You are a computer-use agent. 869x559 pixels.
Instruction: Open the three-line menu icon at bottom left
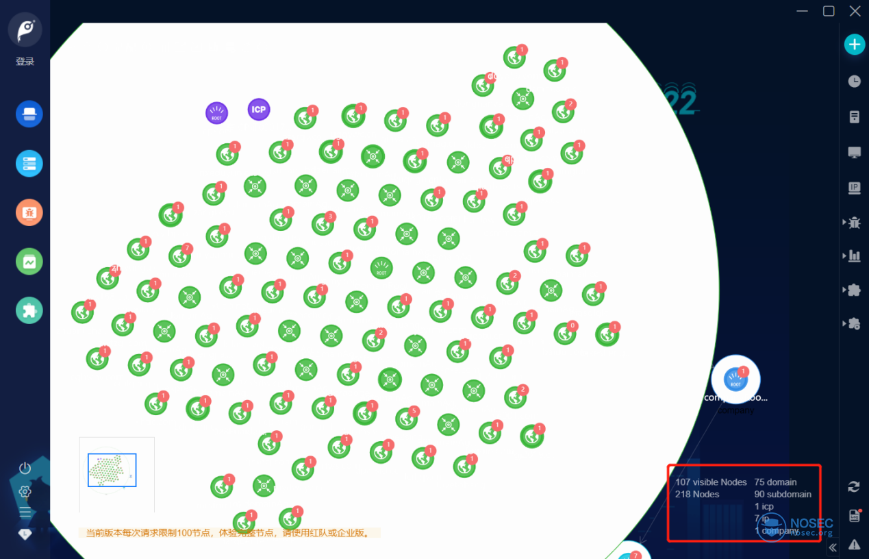(25, 512)
